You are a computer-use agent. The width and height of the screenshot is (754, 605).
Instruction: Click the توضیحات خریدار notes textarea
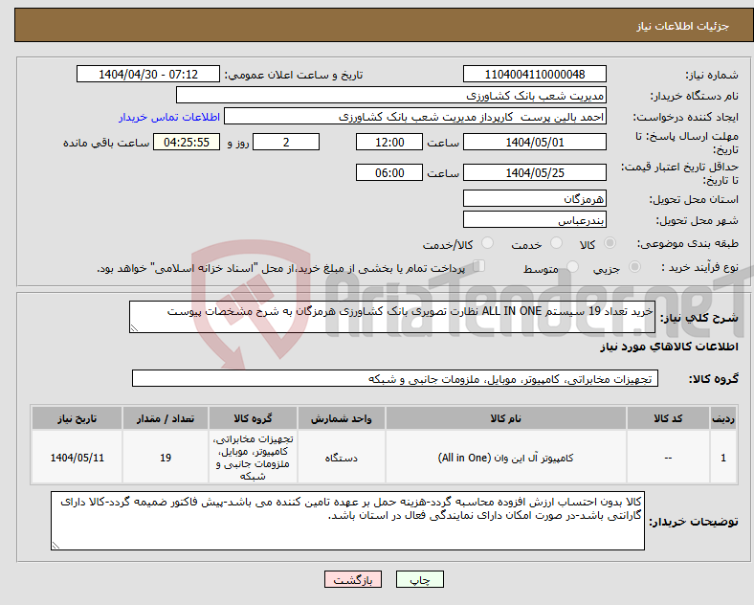(347, 521)
